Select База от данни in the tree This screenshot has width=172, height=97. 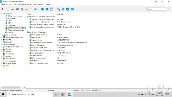pos(11,63)
